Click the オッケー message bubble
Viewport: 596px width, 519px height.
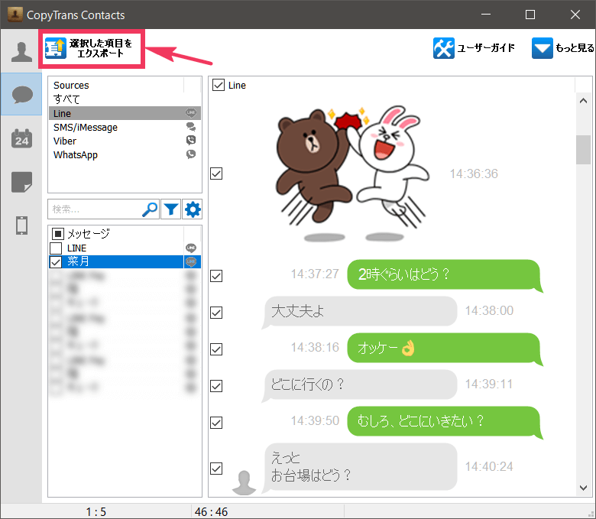tap(445, 349)
